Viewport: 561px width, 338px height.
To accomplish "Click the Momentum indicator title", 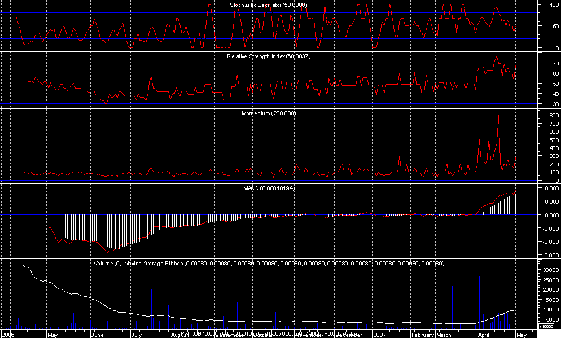I will point(269,113).
